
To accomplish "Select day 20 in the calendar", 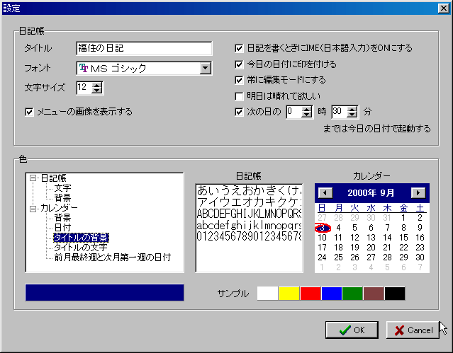I will [x=371, y=248].
